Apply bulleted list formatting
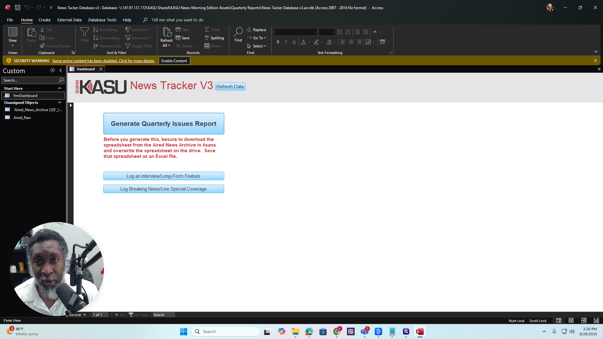 click(x=340, y=32)
